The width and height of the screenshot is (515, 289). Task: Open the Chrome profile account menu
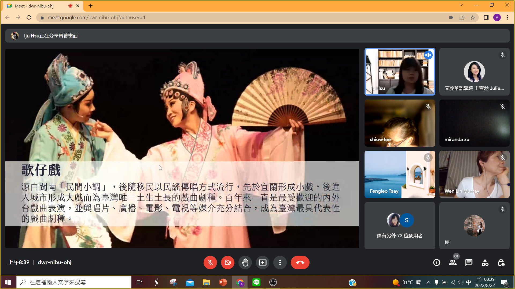(497, 17)
